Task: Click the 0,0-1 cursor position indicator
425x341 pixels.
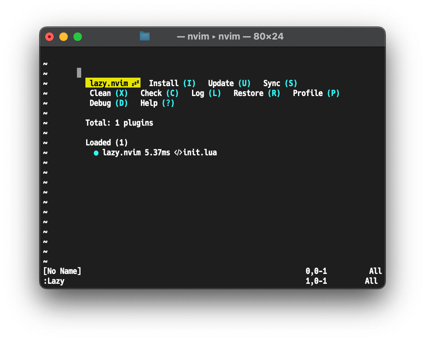Action: (x=316, y=271)
